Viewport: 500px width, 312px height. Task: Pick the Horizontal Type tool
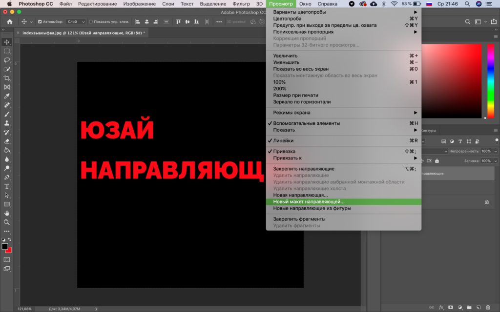coord(7,186)
